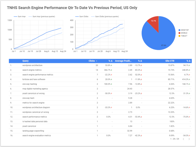Sort table by Clicks descending arrow
196x147 pixels.
pos(96,61)
